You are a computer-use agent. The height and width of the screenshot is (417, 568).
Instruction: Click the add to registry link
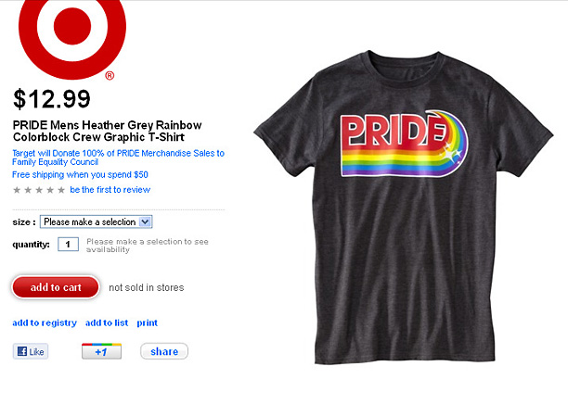45,322
